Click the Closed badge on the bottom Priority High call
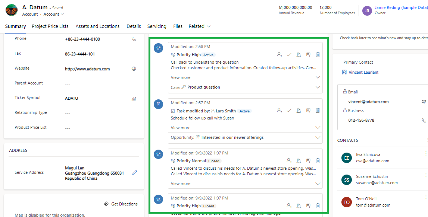Viewport: 428px width, 217px height. (209, 205)
